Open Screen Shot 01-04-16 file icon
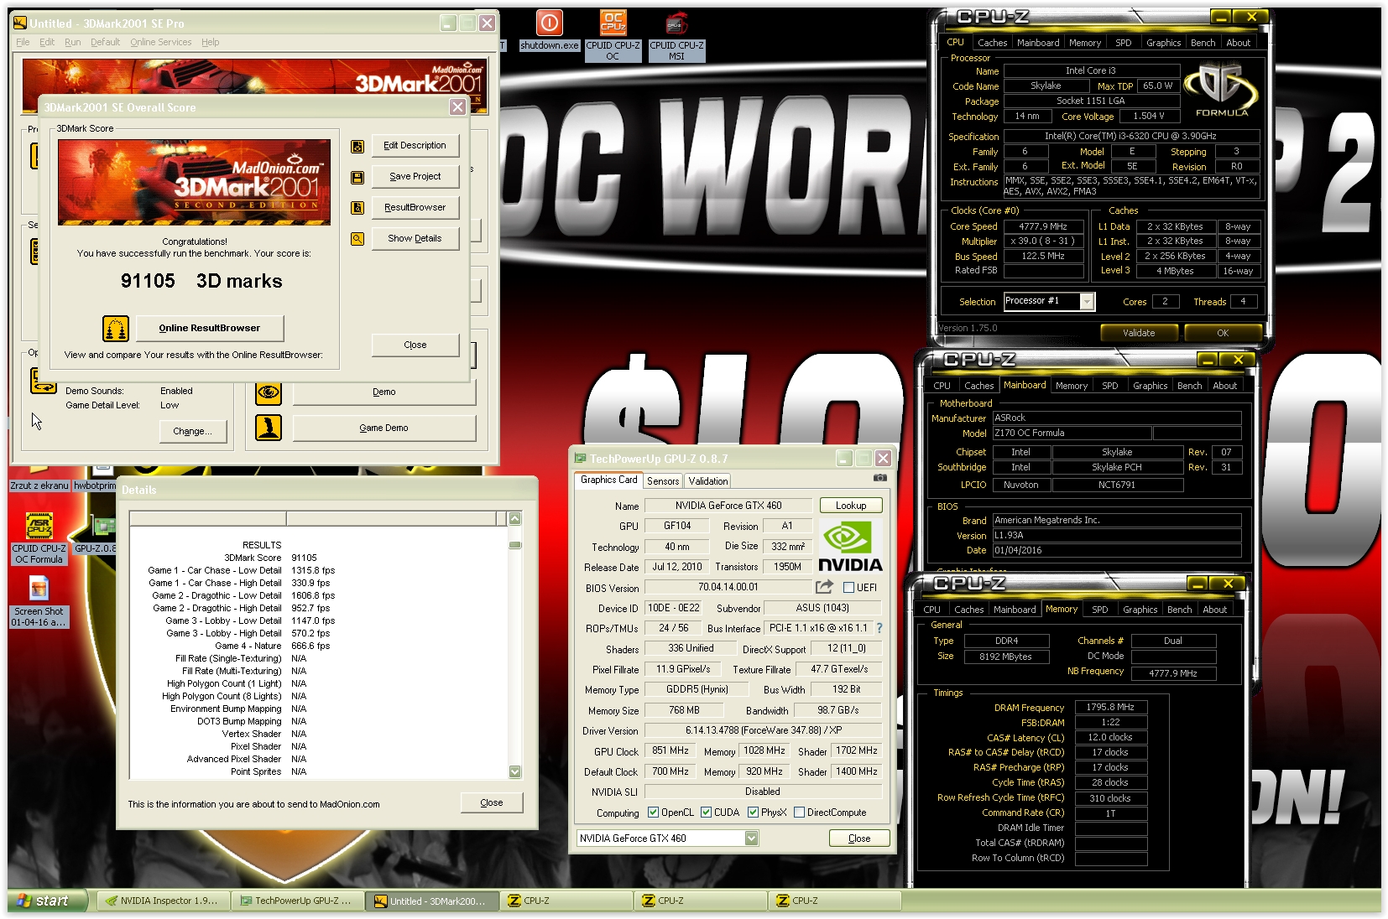The width and height of the screenshot is (1388, 919). 39,601
